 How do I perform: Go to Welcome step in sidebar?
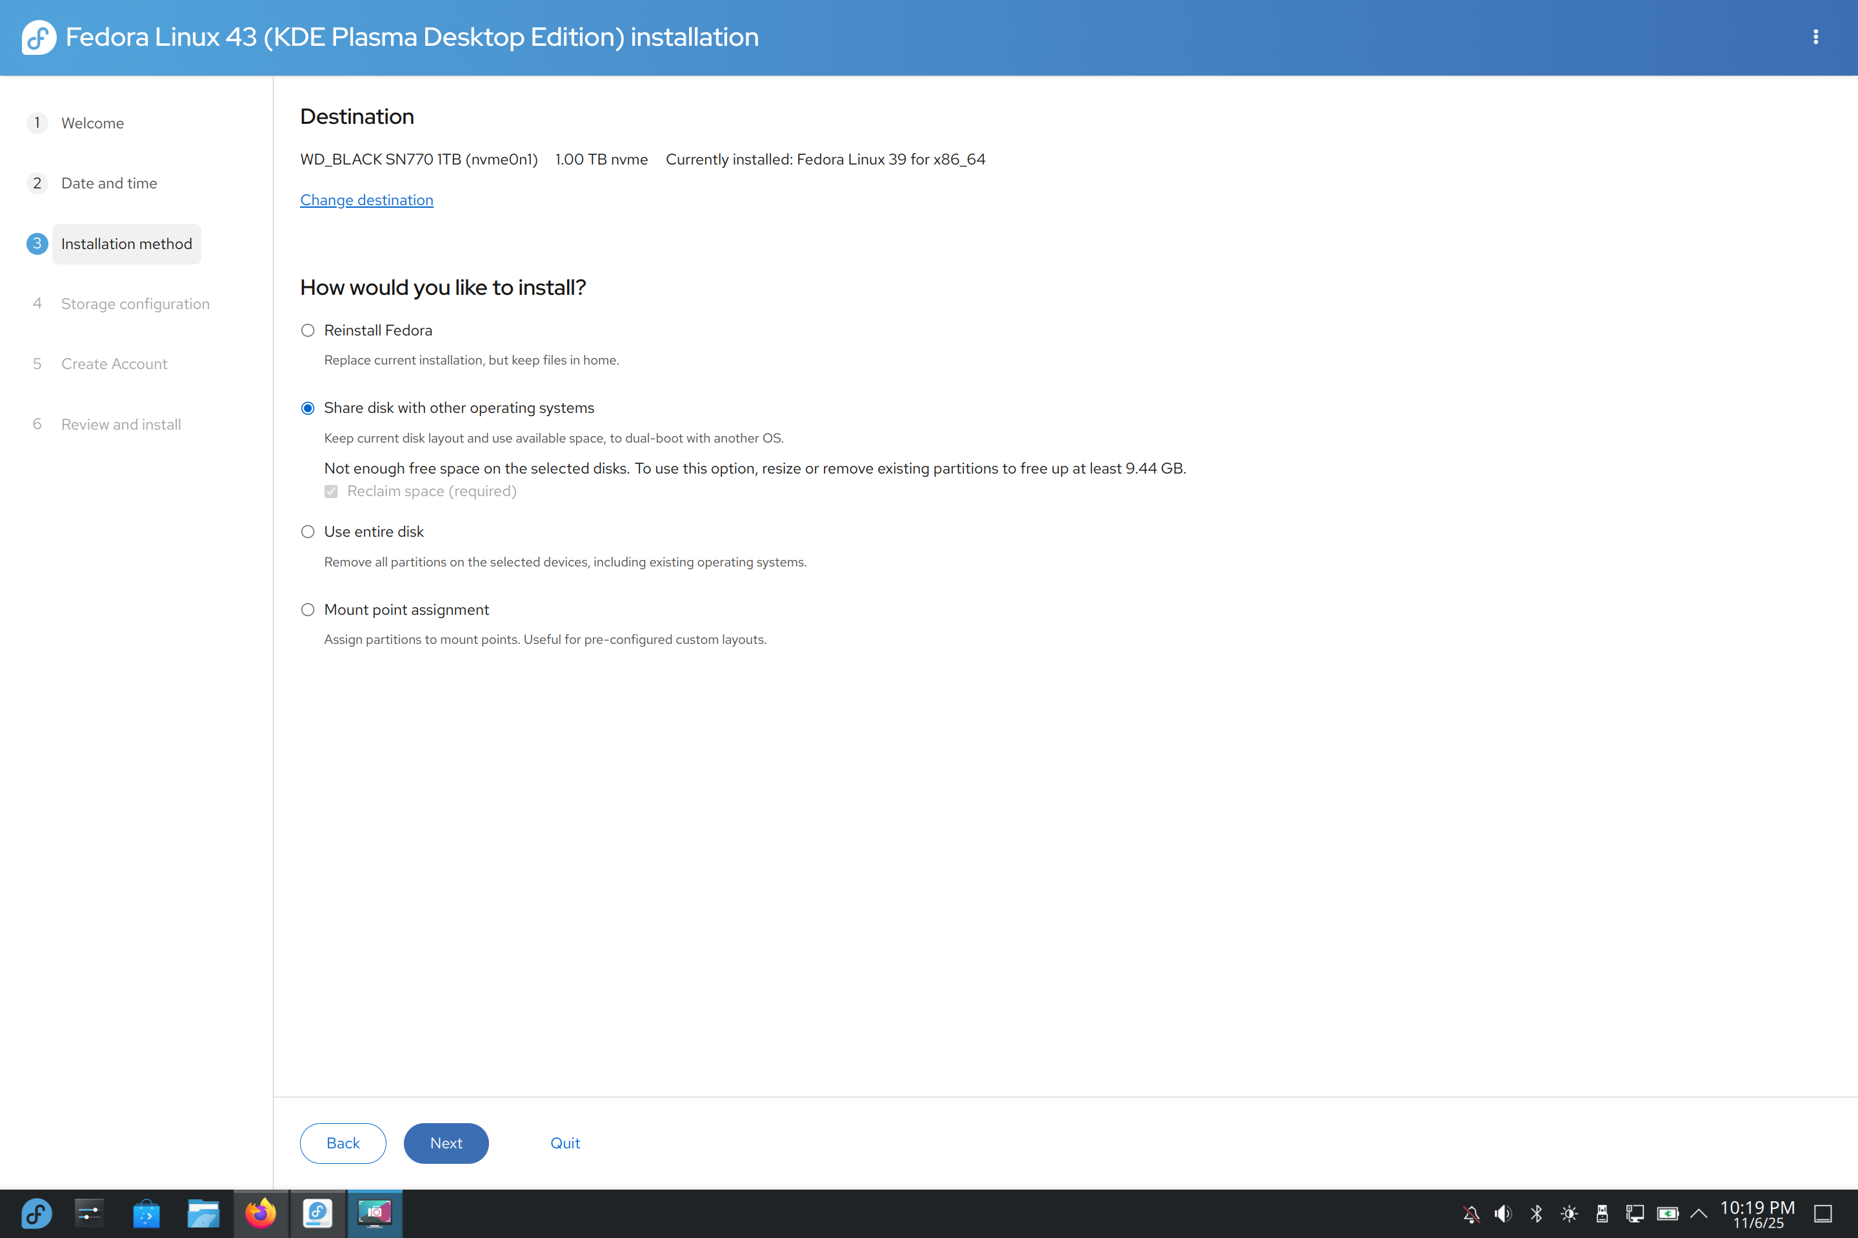point(92,123)
